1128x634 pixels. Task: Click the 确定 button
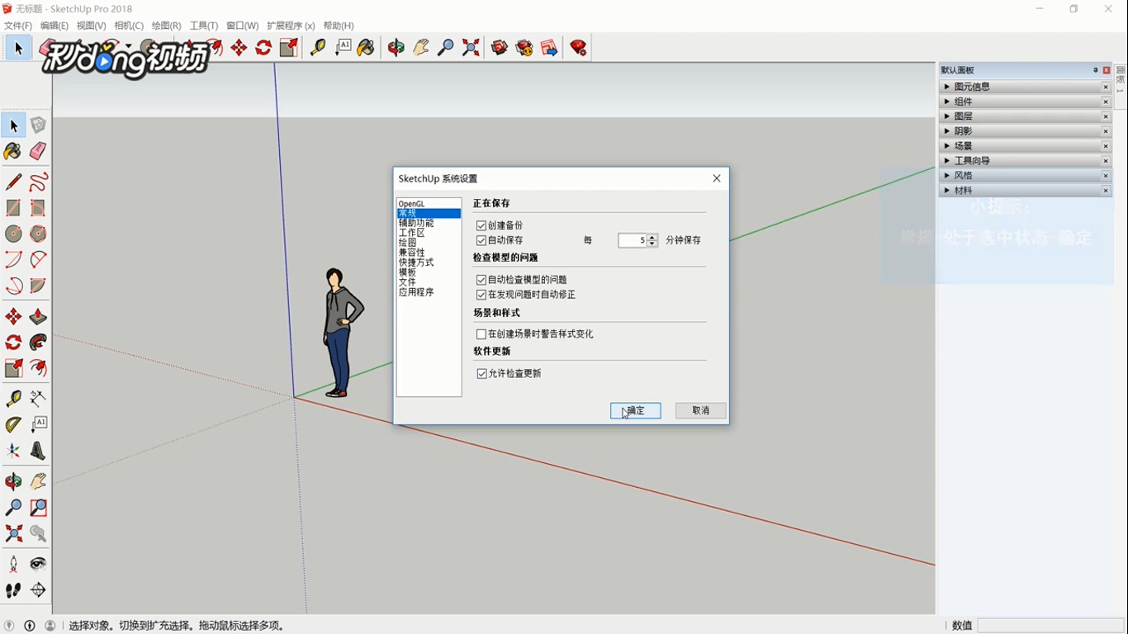tap(636, 410)
